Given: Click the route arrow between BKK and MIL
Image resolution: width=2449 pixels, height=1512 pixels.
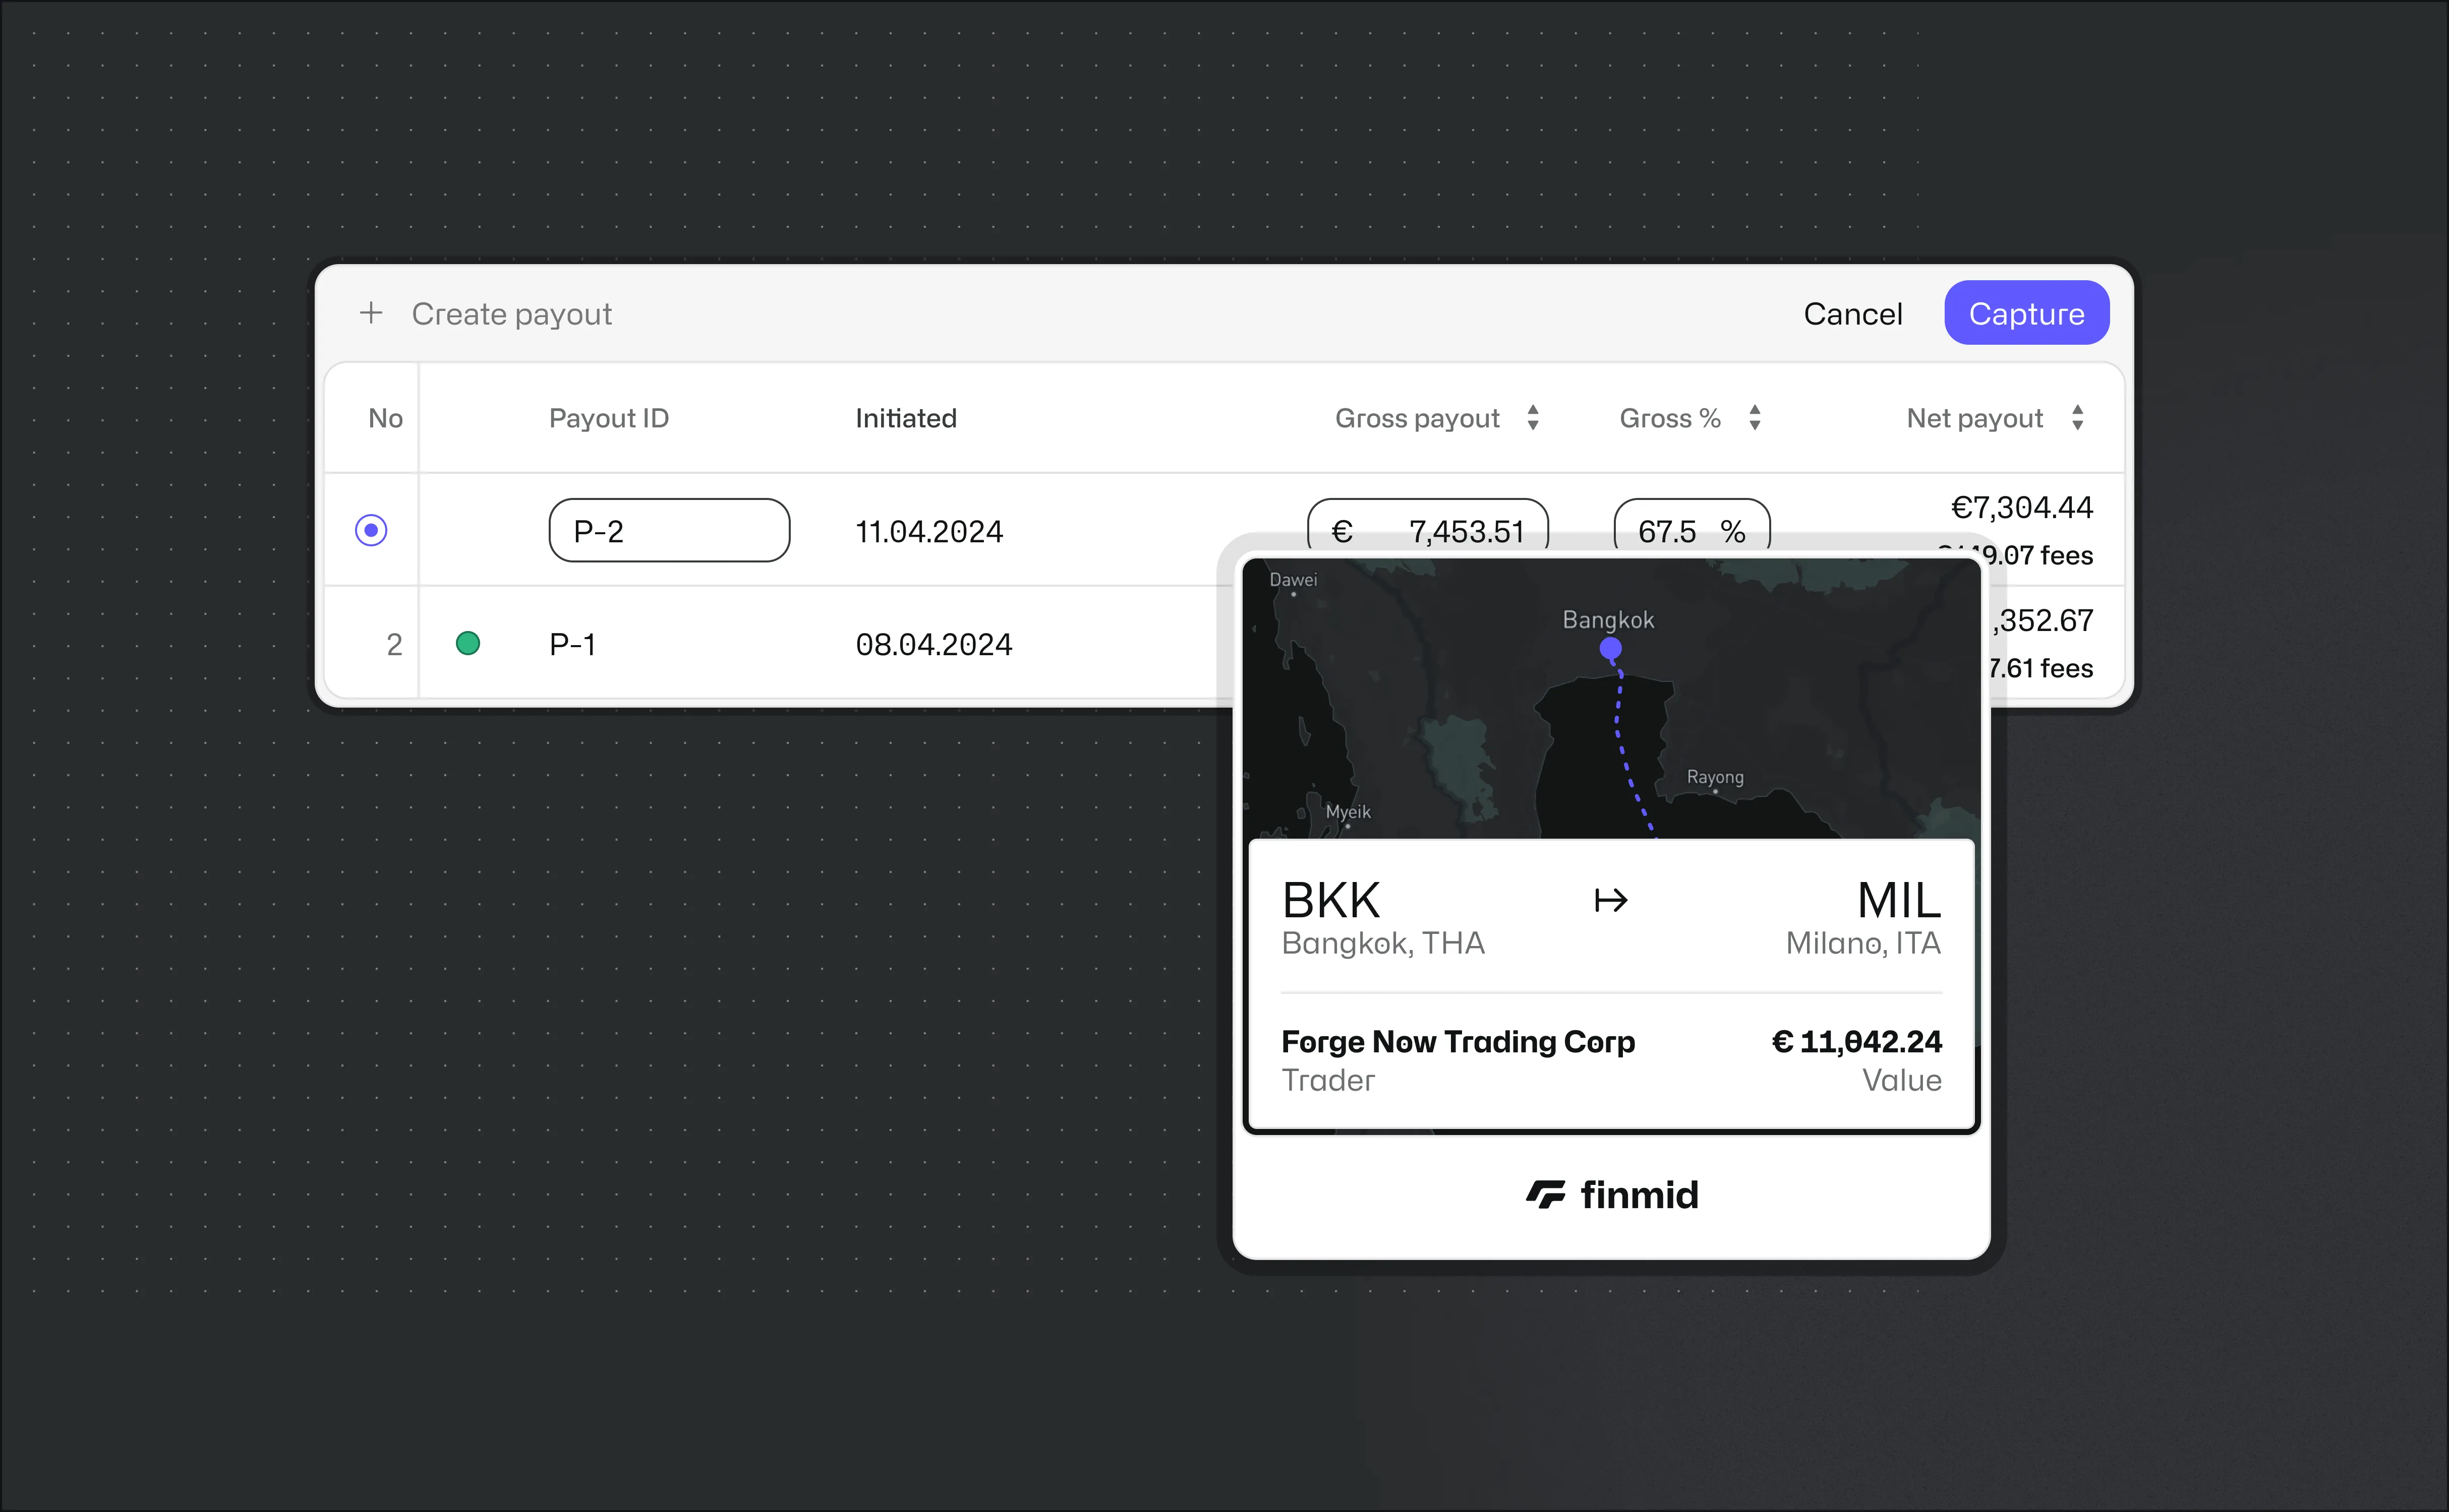Looking at the screenshot, I should (x=1611, y=900).
